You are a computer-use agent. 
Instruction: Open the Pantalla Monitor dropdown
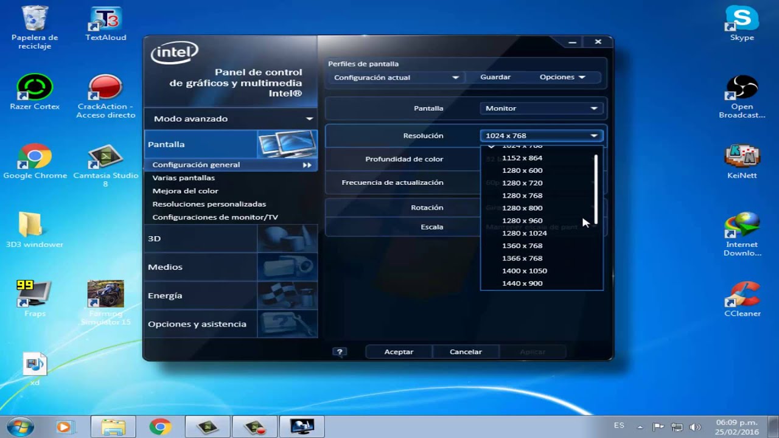(x=541, y=108)
